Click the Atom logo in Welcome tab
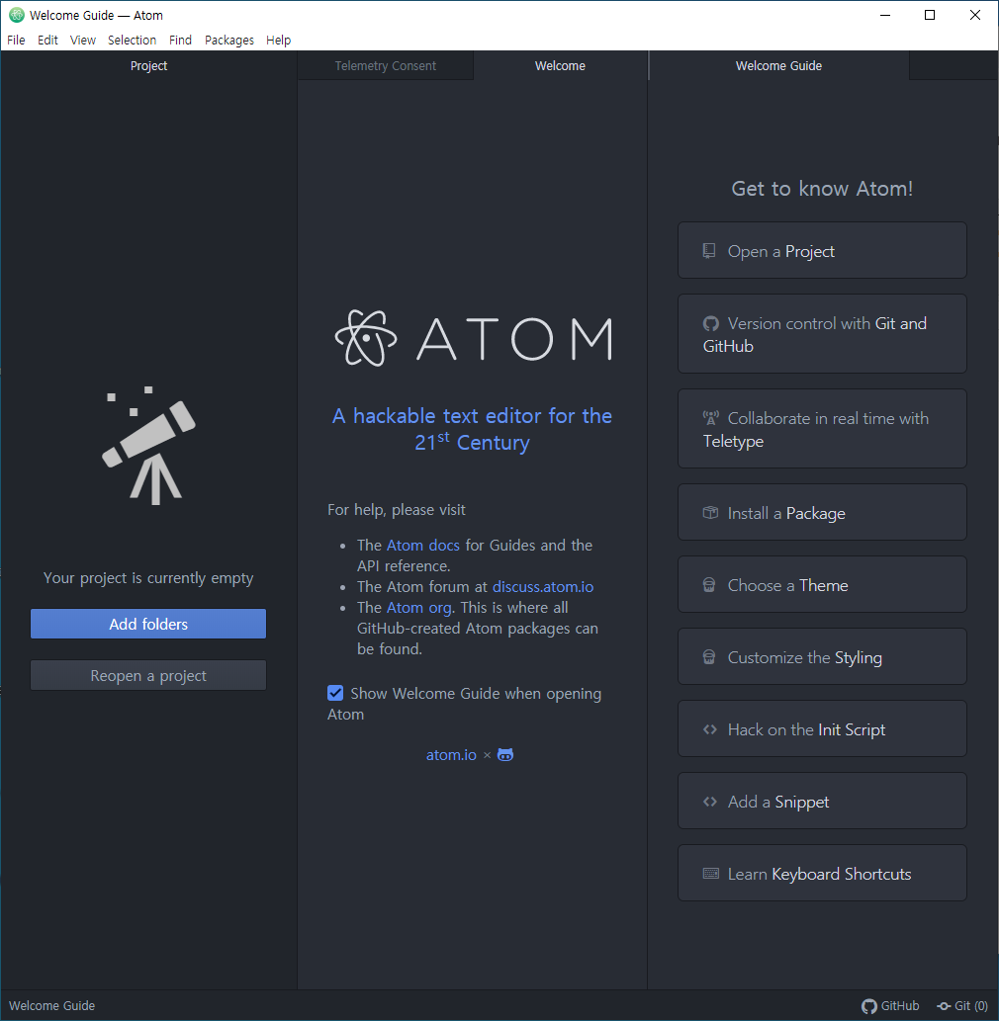Viewport: 999px width, 1021px height. 473,338
